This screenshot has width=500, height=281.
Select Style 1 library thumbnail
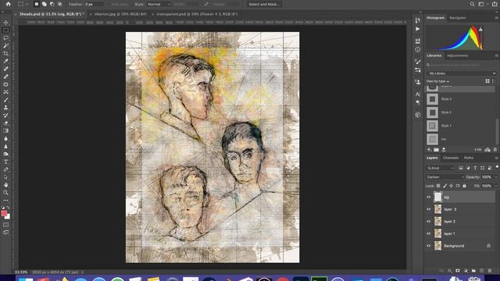[432, 126]
